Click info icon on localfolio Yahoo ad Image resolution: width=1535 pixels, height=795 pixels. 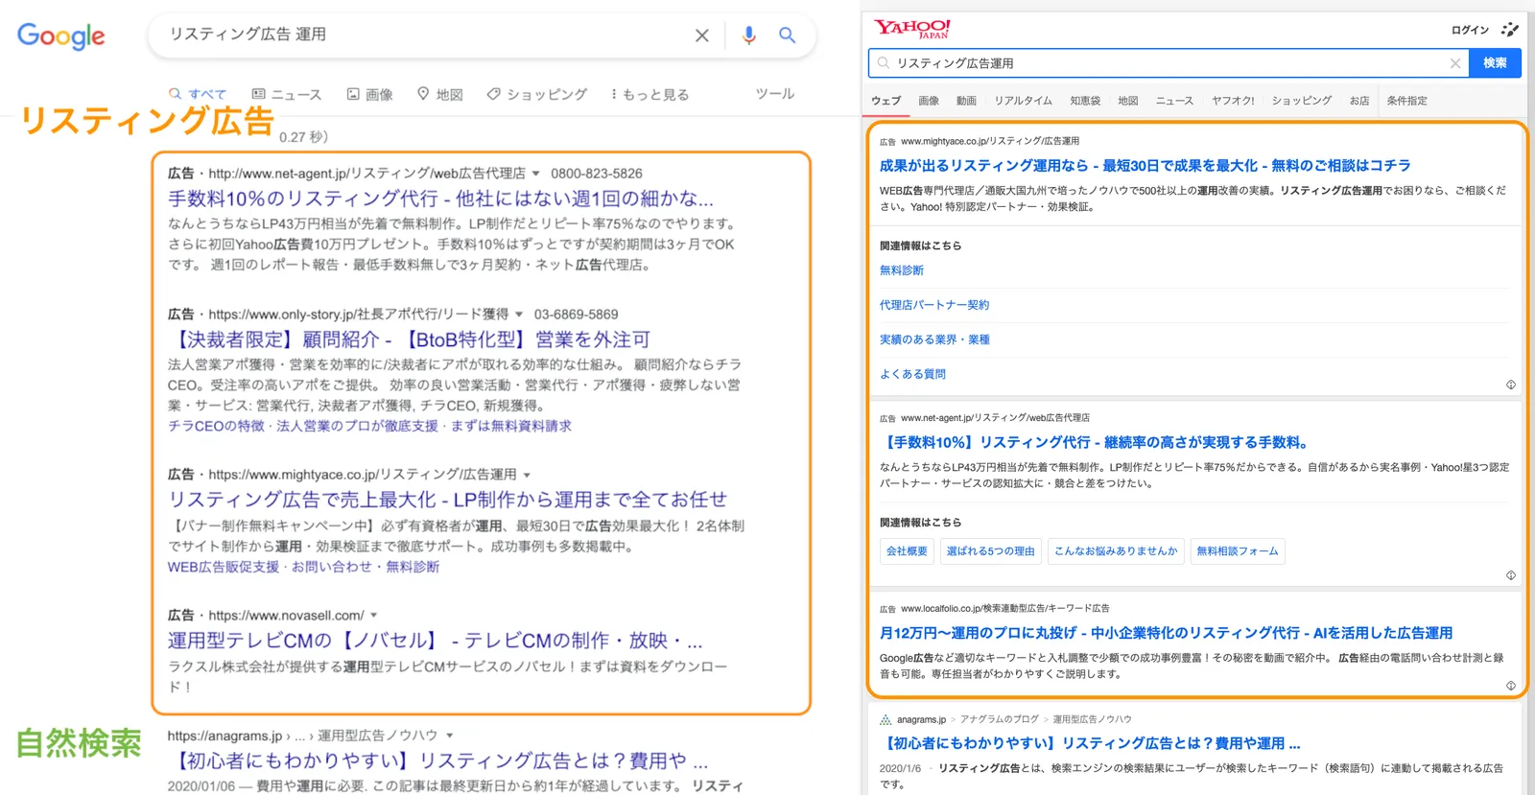click(x=1511, y=686)
